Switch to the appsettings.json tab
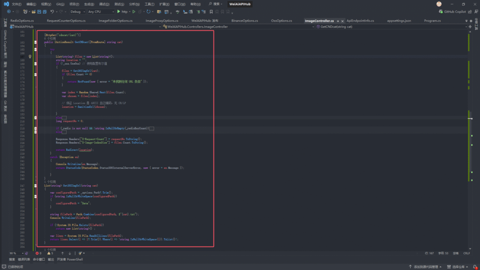Image resolution: width=480 pixels, height=270 pixels. click(399, 21)
